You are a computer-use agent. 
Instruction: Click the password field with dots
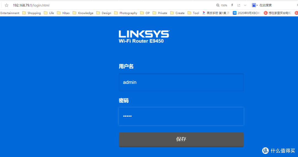pos(181,116)
